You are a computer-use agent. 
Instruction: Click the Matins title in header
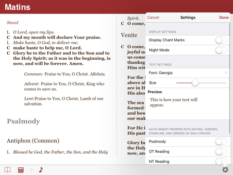pyautogui.click(x=17, y=7)
